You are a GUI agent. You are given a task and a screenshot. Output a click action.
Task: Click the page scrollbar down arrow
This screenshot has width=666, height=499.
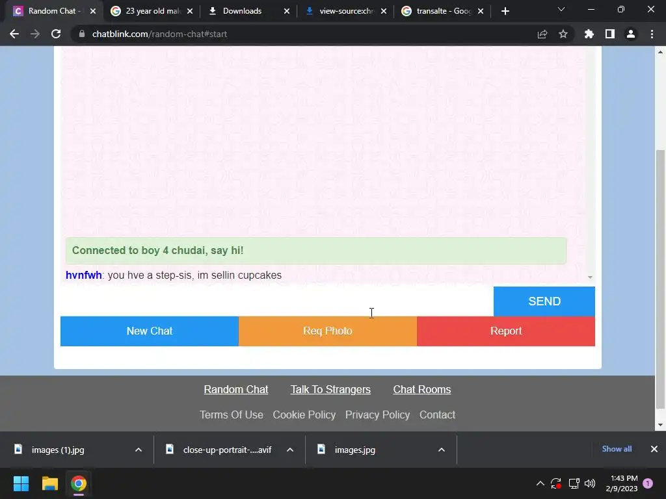[x=660, y=425]
